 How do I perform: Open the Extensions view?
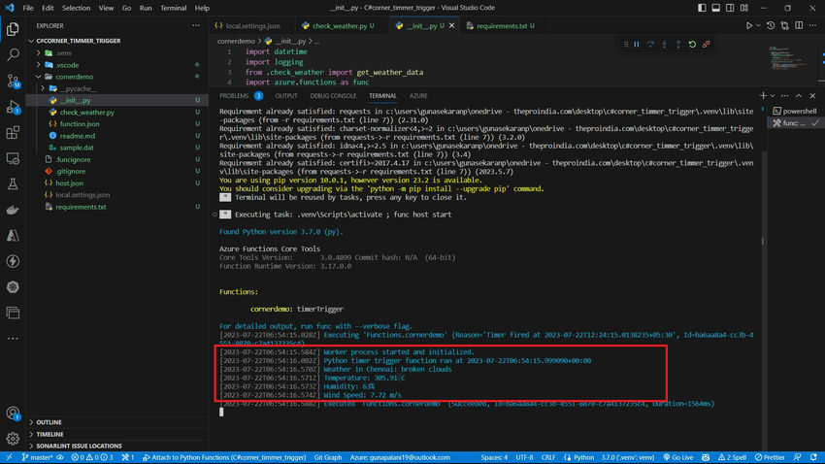click(x=14, y=134)
